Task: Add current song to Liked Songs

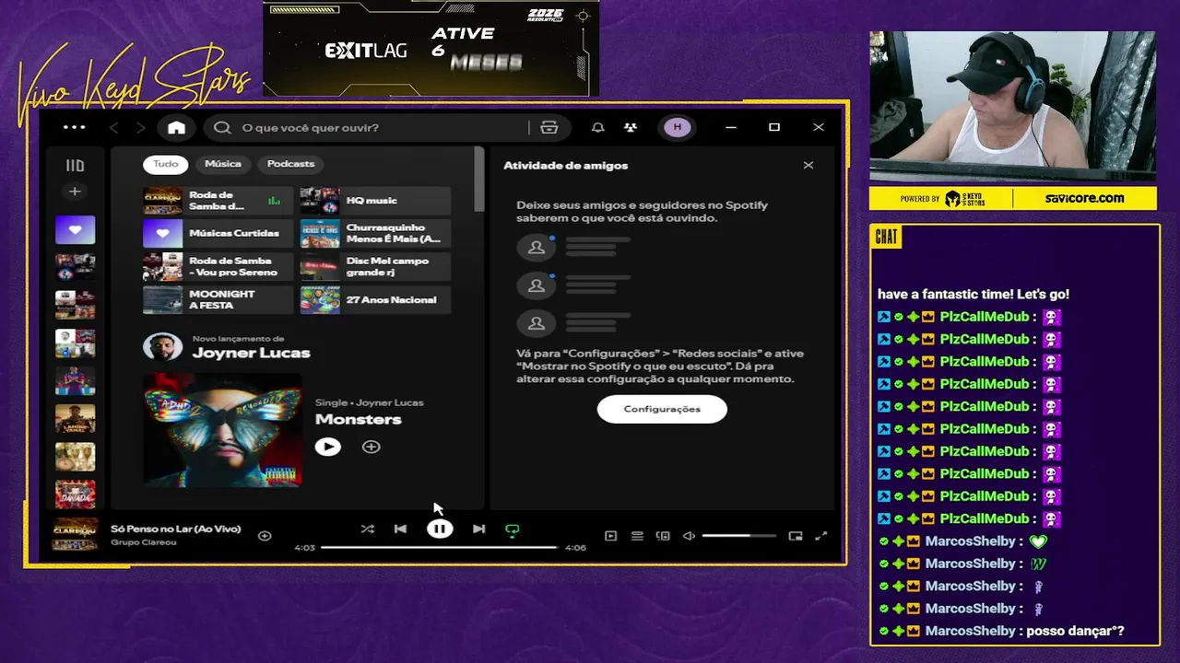Action: click(265, 535)
